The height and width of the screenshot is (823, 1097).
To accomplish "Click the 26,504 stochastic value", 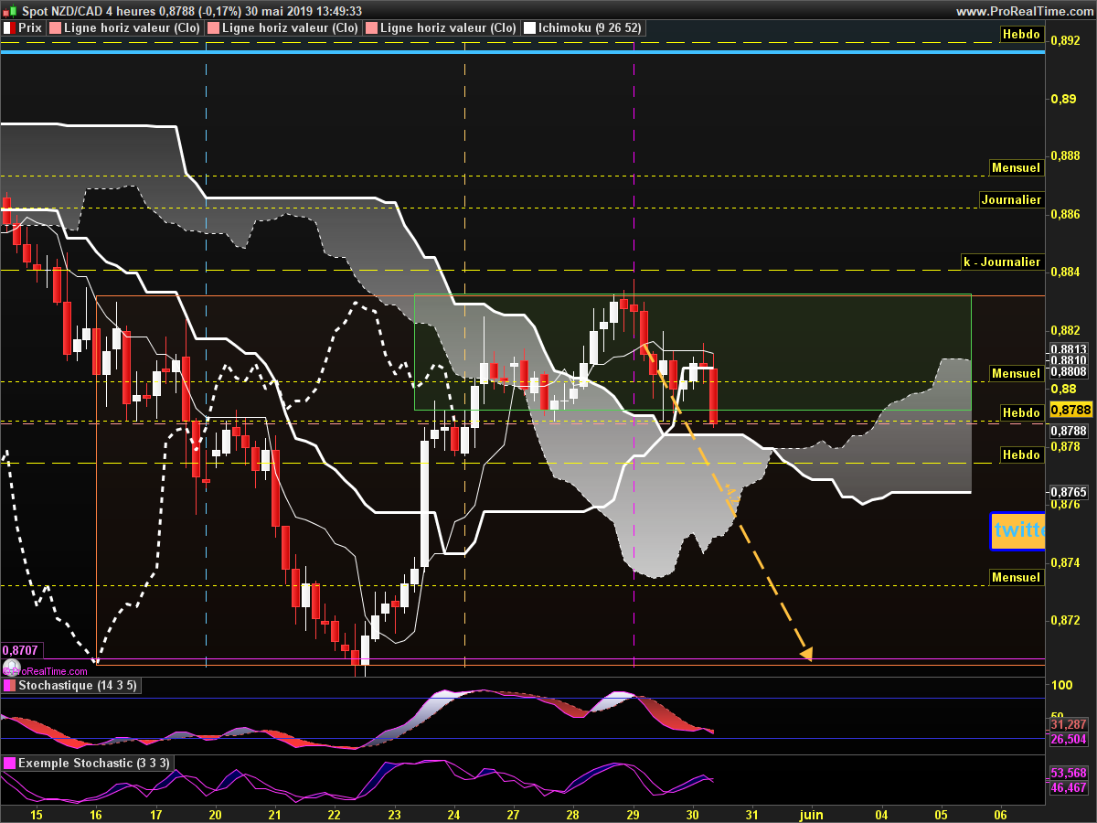I will pyautogui.click(x=1068, y=739).
